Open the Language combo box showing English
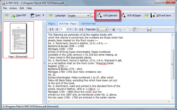This screenshot has width=177, height=110. point(79,16)
